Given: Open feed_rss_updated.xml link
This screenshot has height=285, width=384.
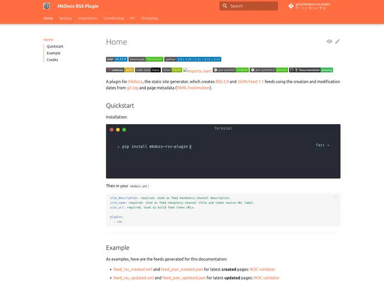Looking at the screenshot, I should point(133,278).
